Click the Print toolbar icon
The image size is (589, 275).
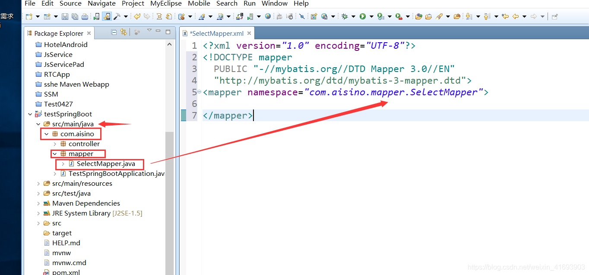pyautogui.click(x=85, y=16)
